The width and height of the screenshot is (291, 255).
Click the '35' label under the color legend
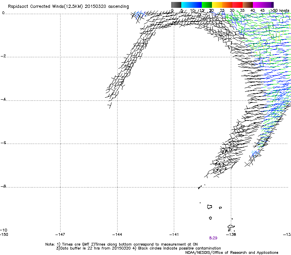click(242, 11)
